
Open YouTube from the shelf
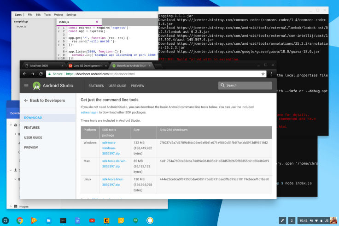click(92, 220)
